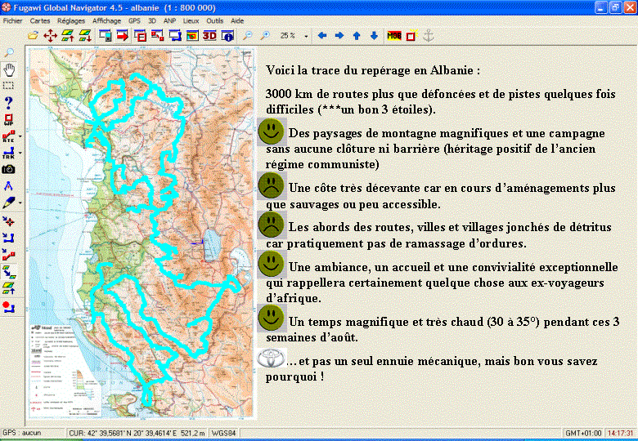Expand the TRK tool dropdown arrow

(x=20, y=153)
